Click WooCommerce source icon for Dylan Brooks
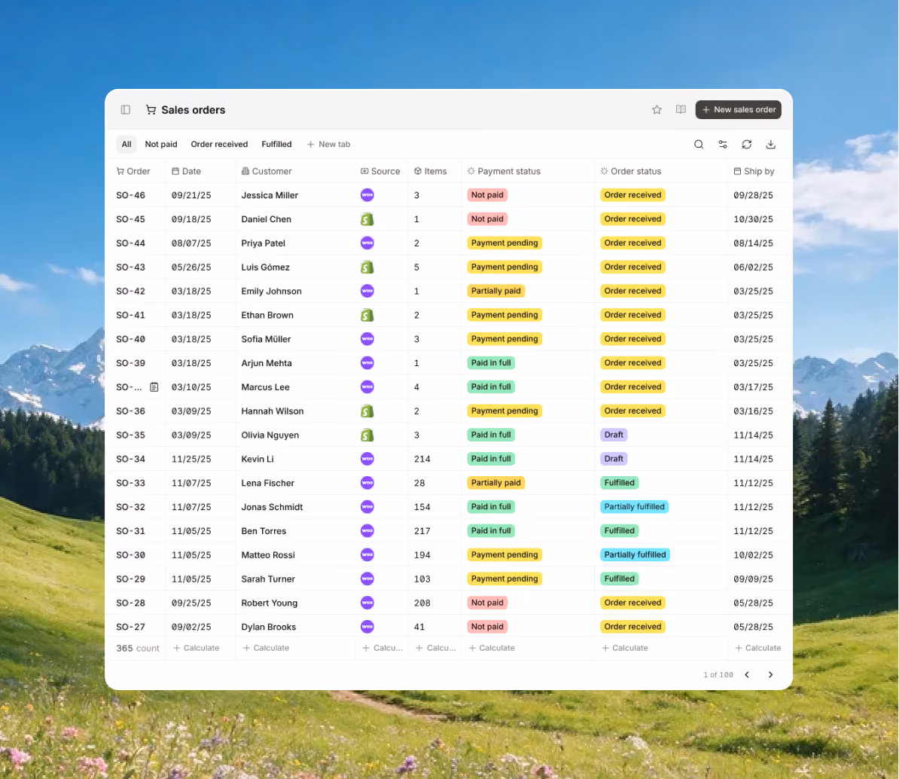Viewport: 899px width, 779px height. [x=367, y=627]
